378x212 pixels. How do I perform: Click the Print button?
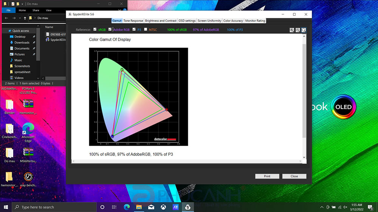pyautogui.click(x=267, y=176)
